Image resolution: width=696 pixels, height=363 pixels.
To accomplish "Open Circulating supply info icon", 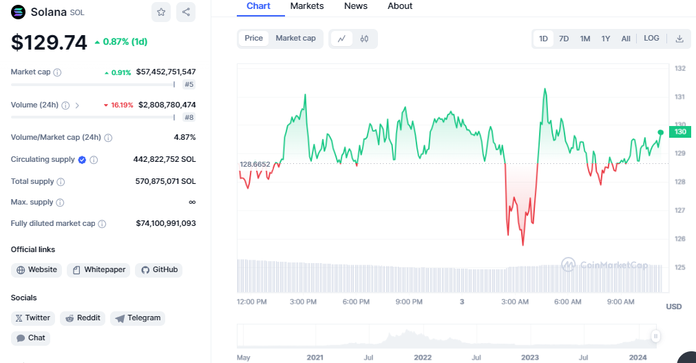I will (94, 160).
